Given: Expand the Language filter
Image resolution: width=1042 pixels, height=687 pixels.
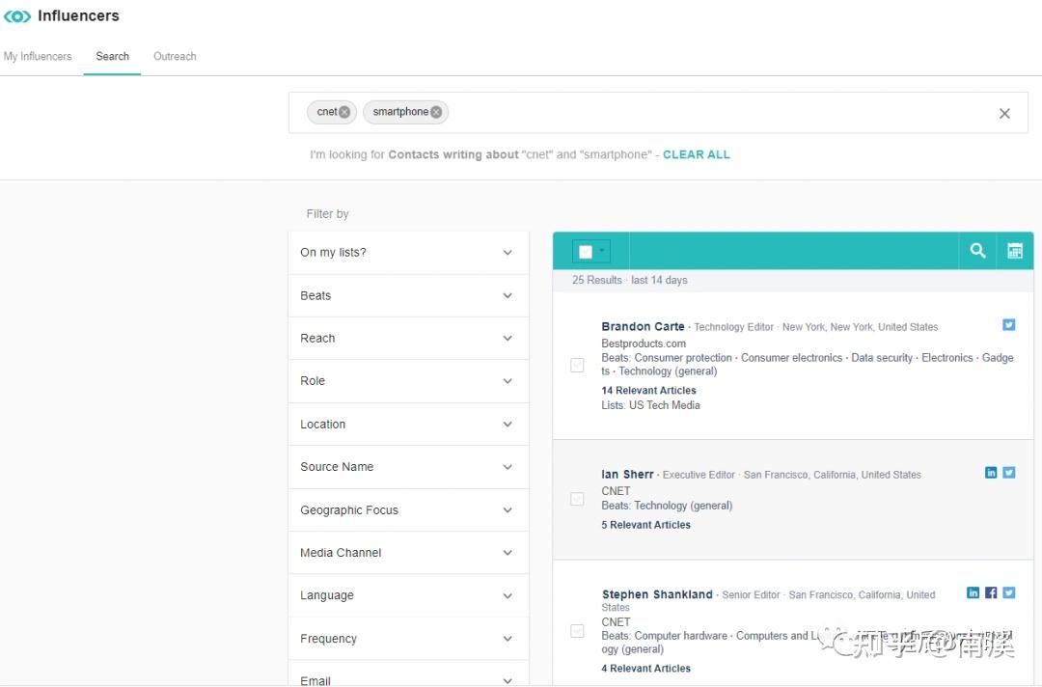Looking at the screenshot, I should pos(408,595).
